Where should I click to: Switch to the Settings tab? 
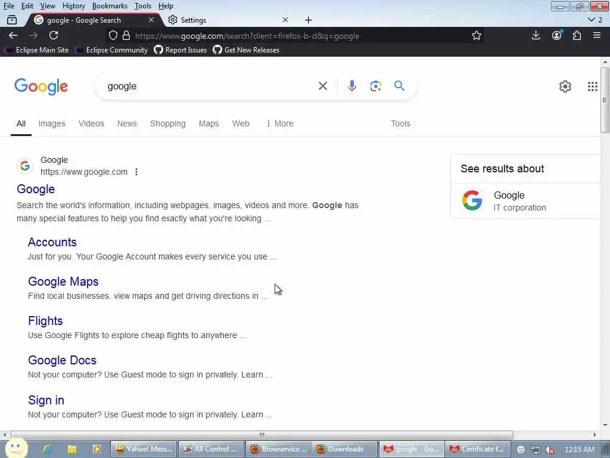tap(229, 20)
